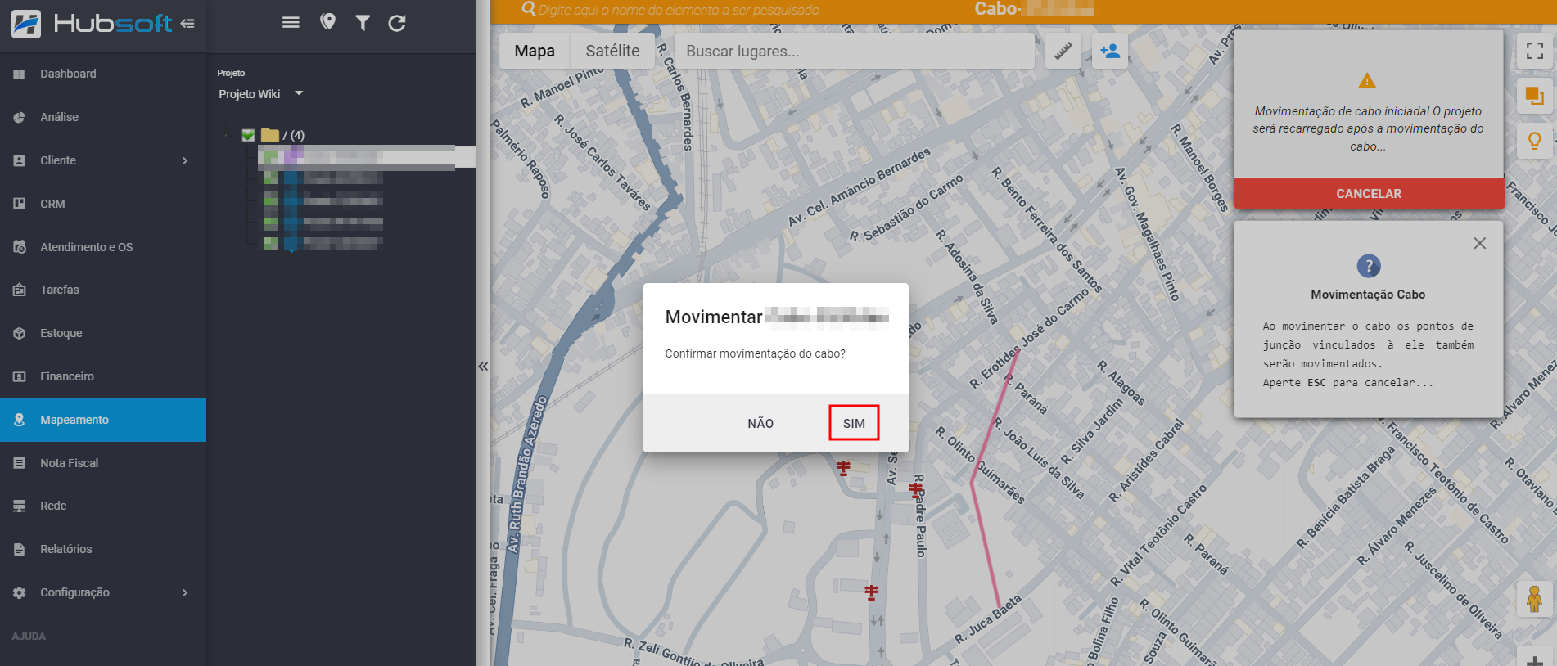Confirm movement by clicking SIM

(854, 423)
